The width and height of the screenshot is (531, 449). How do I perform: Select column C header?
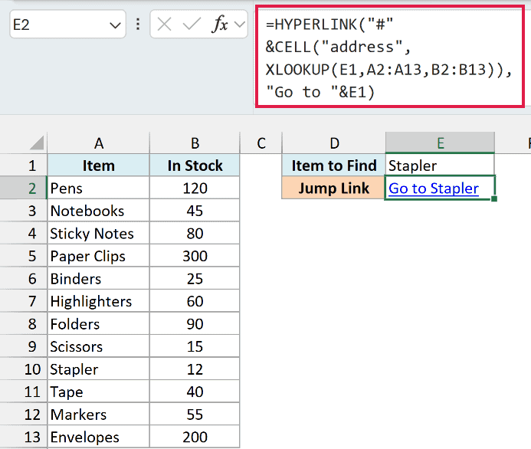click(261, 143)
